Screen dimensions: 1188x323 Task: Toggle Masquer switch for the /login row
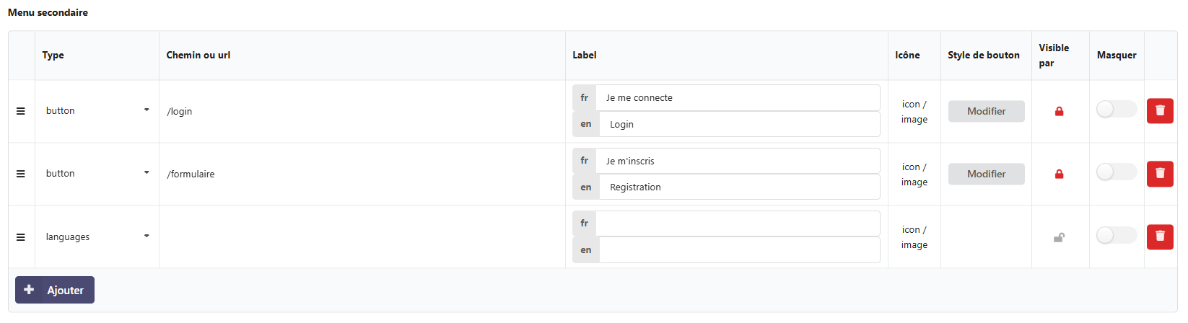(1116, 109)
